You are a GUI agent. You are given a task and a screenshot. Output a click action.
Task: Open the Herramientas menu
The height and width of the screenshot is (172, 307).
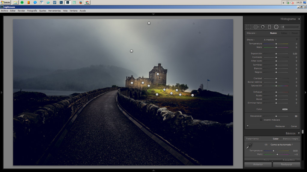54,11
